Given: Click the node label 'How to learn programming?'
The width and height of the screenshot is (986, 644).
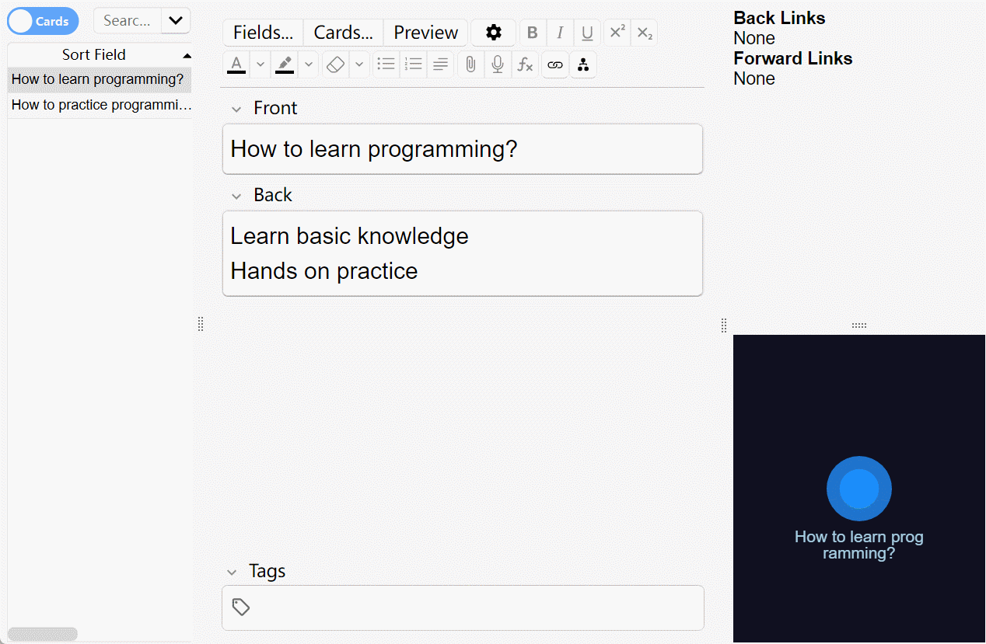Looking at the screenshot, I should tap(859, 545).
